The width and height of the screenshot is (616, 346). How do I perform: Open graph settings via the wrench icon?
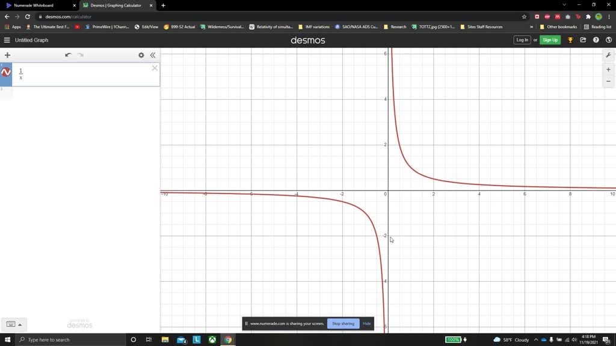click(608, 55)
